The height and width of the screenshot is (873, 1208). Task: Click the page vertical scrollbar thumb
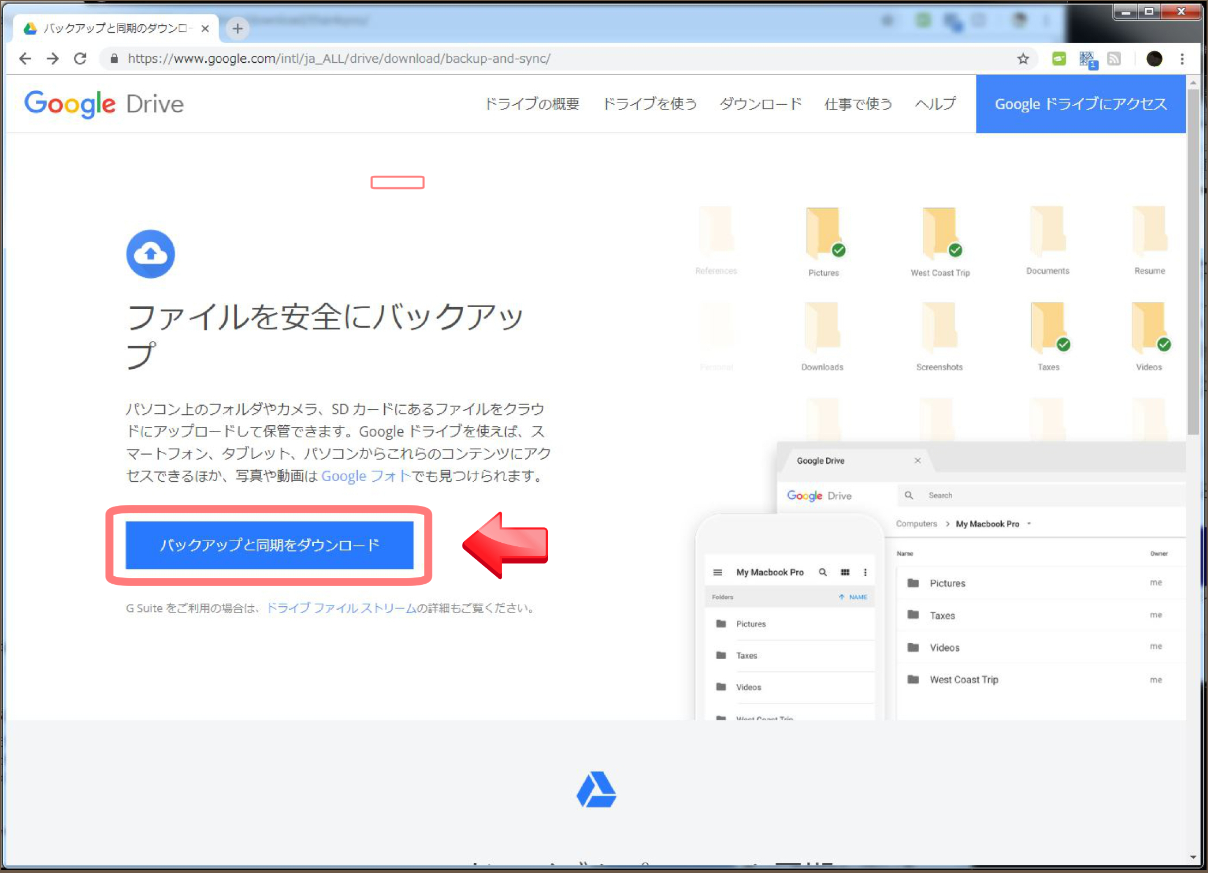1193,262
